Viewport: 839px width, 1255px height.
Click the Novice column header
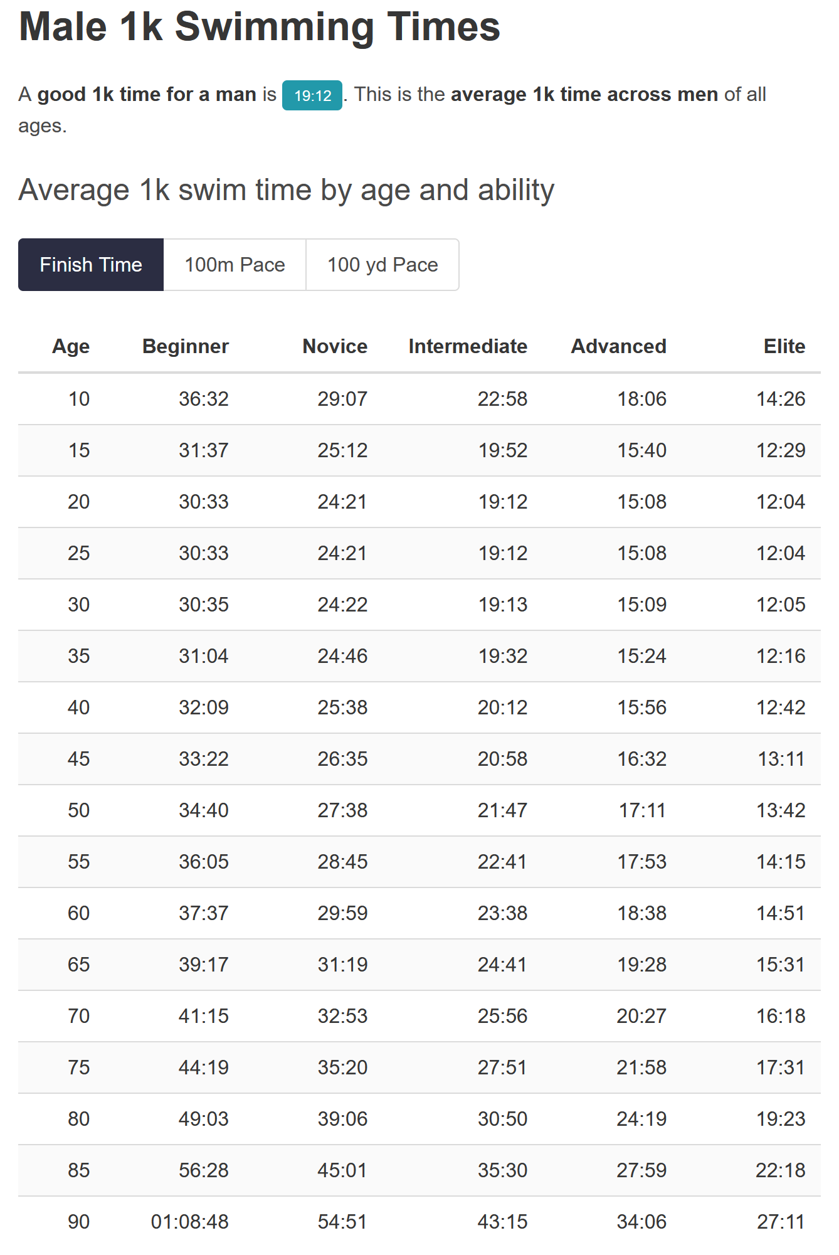tap(335, 346)
